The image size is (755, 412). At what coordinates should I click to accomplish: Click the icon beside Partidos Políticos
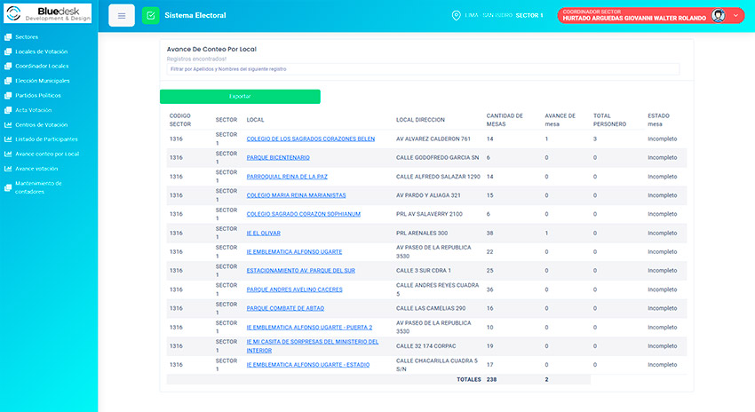8,96
